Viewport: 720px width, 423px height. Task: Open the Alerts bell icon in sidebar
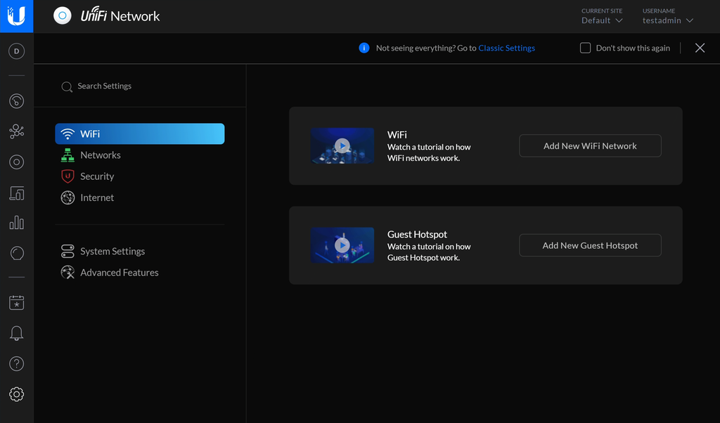point(17,333)
